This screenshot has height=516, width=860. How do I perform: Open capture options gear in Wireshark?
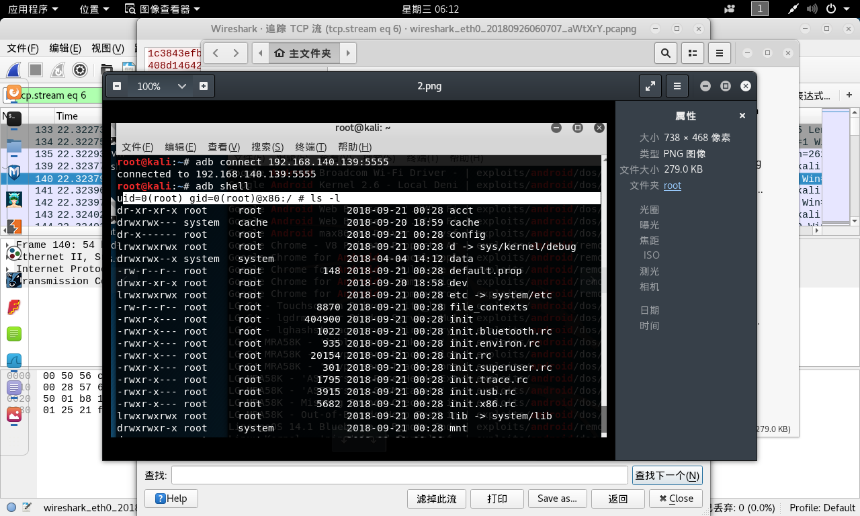80,70
